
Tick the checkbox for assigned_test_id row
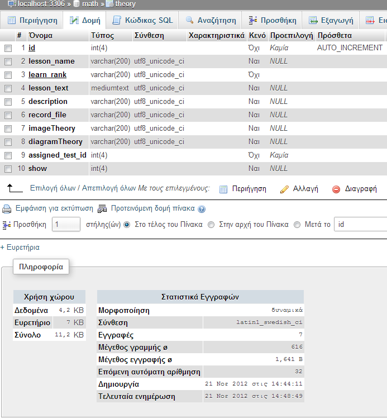click(8, 155)
